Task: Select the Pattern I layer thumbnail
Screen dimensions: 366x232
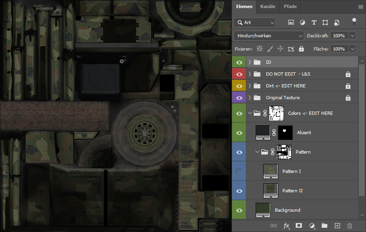Action: 271,171
